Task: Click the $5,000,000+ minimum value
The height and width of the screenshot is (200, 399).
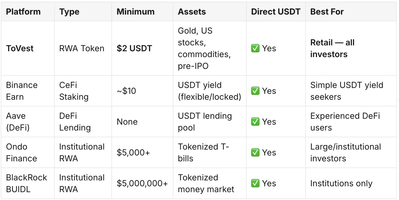Action: click(x=142, y=183)
